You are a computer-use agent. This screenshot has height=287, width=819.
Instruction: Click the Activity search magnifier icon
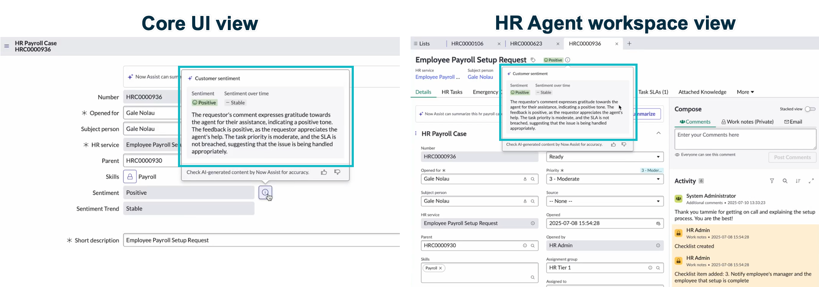point(785,181)
